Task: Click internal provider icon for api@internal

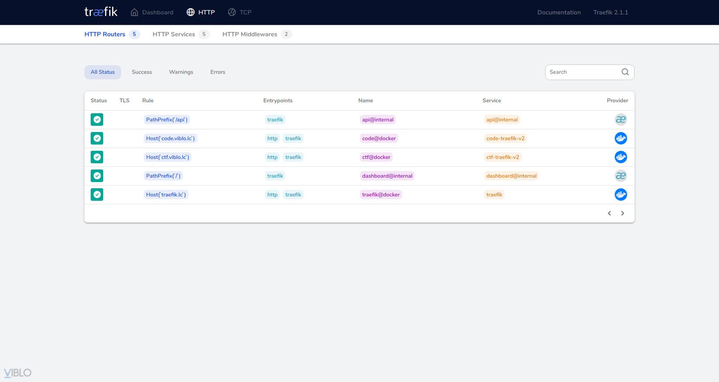Action: coord(621,120)
